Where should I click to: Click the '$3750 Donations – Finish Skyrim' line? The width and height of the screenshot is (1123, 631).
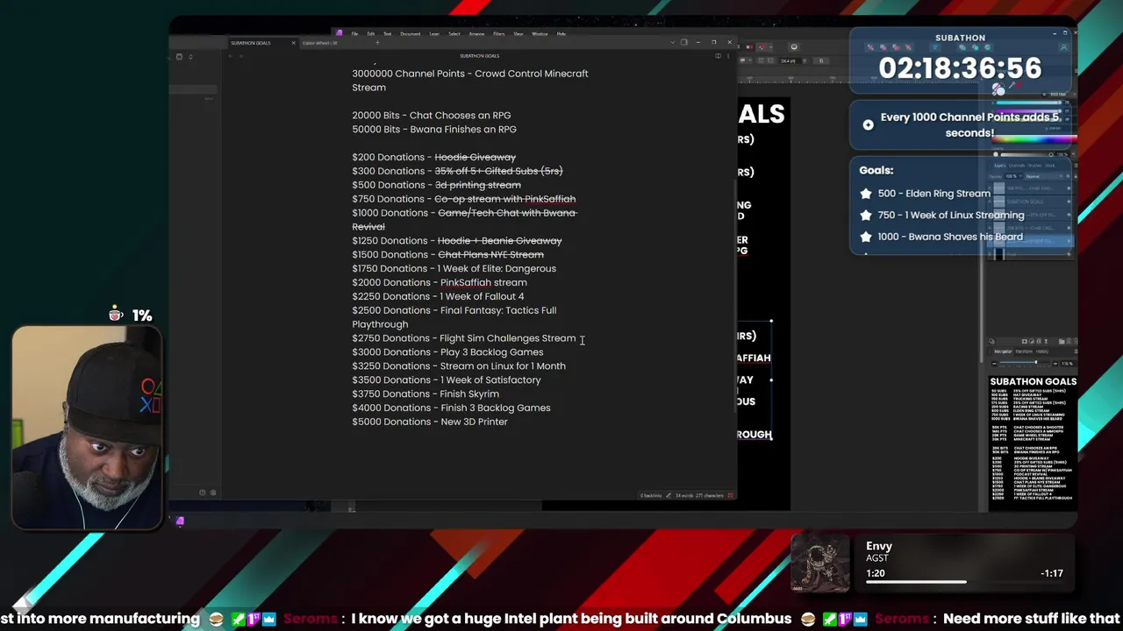pyautogui.click(x=426, y=393)
